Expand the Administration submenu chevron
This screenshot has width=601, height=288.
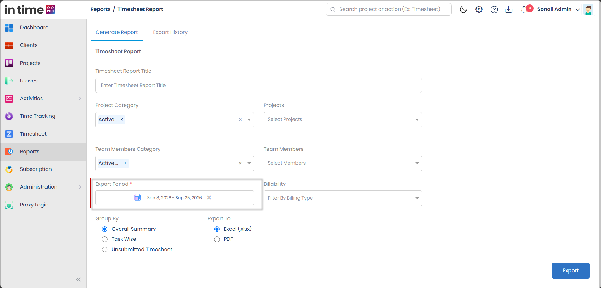coord(80,187)
